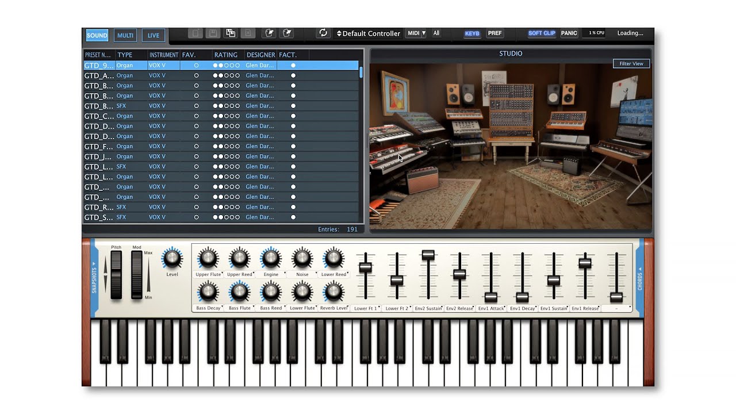Mark GTD_A preset as favorite
The width and height of the screenshot is (736, 414).
click(196, 75)
